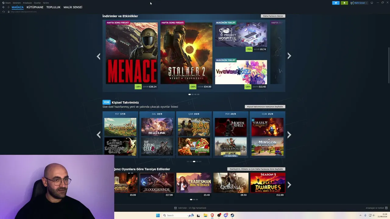Screen dimensions: 390x219
Task: Show next recommended games
Action: pos(289,185)
